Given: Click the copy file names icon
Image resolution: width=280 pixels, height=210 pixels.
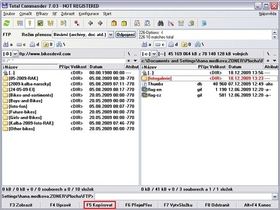Looking at the screenshot, I should coord(191,23).
